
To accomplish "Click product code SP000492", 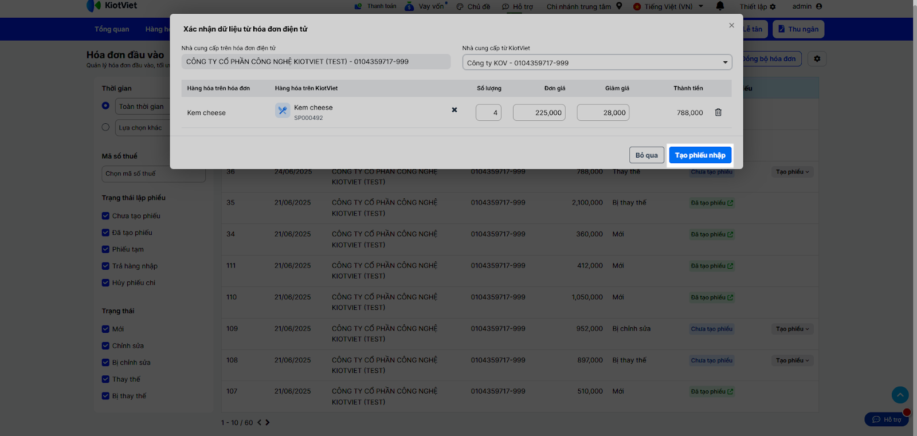I will (308, 118).
